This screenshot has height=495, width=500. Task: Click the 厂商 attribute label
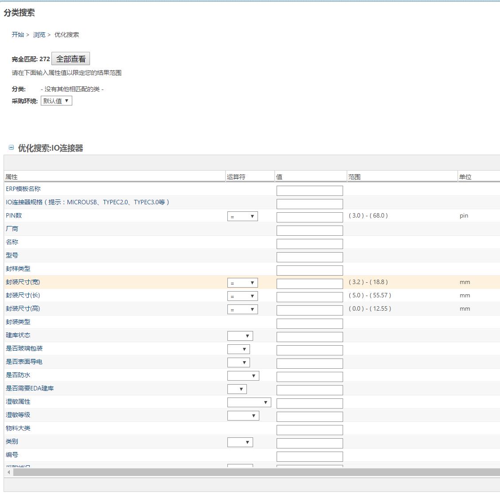[x=12, y=229]
